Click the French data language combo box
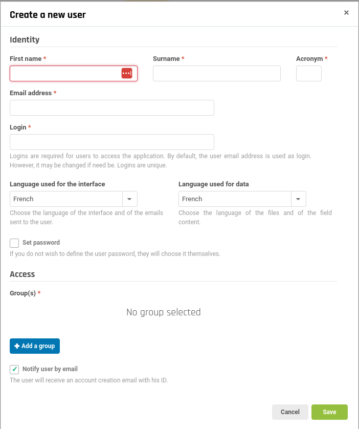Viewport: 359px width, 429px height. tap(234, 199)
